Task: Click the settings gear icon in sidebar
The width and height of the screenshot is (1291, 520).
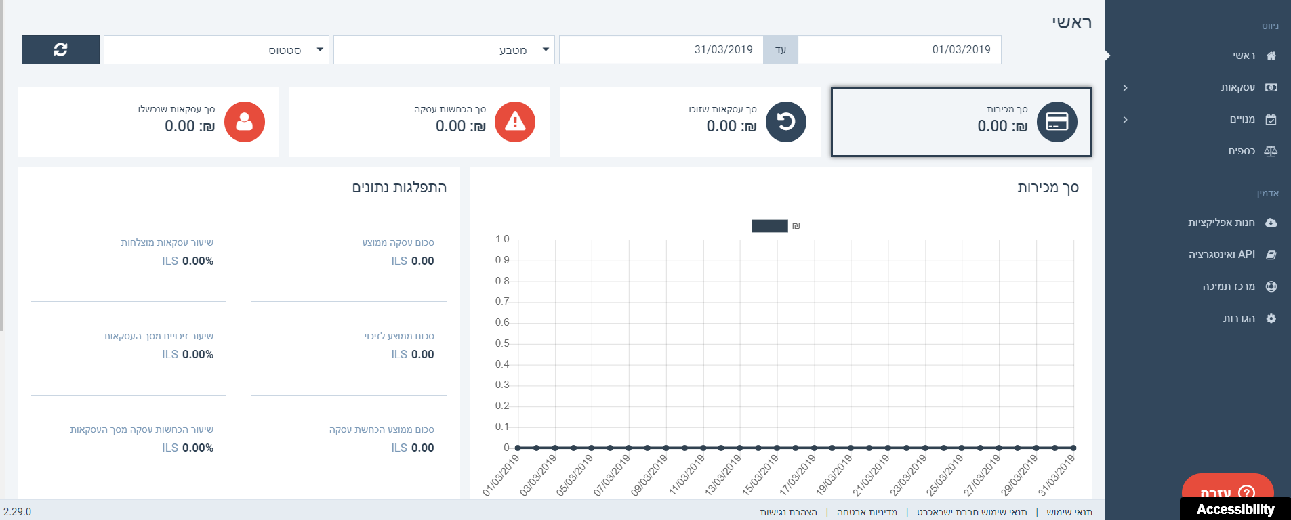Action: (1271, 318)
